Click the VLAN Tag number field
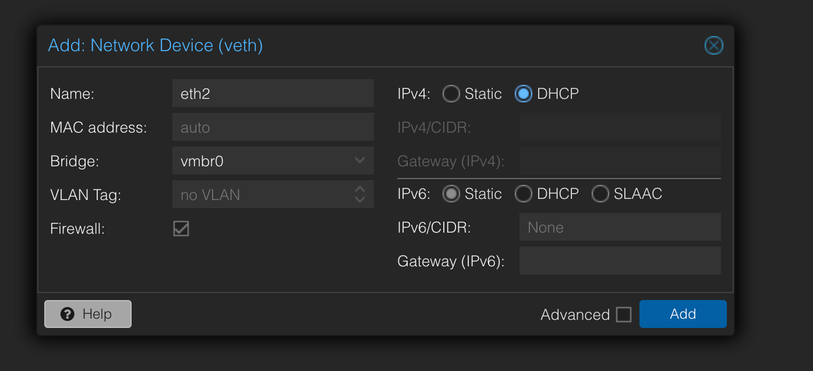 click(262, 194)
